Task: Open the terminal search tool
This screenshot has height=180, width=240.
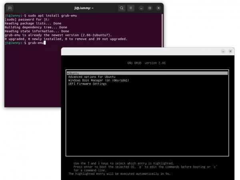Action: [x=122, y=8]
